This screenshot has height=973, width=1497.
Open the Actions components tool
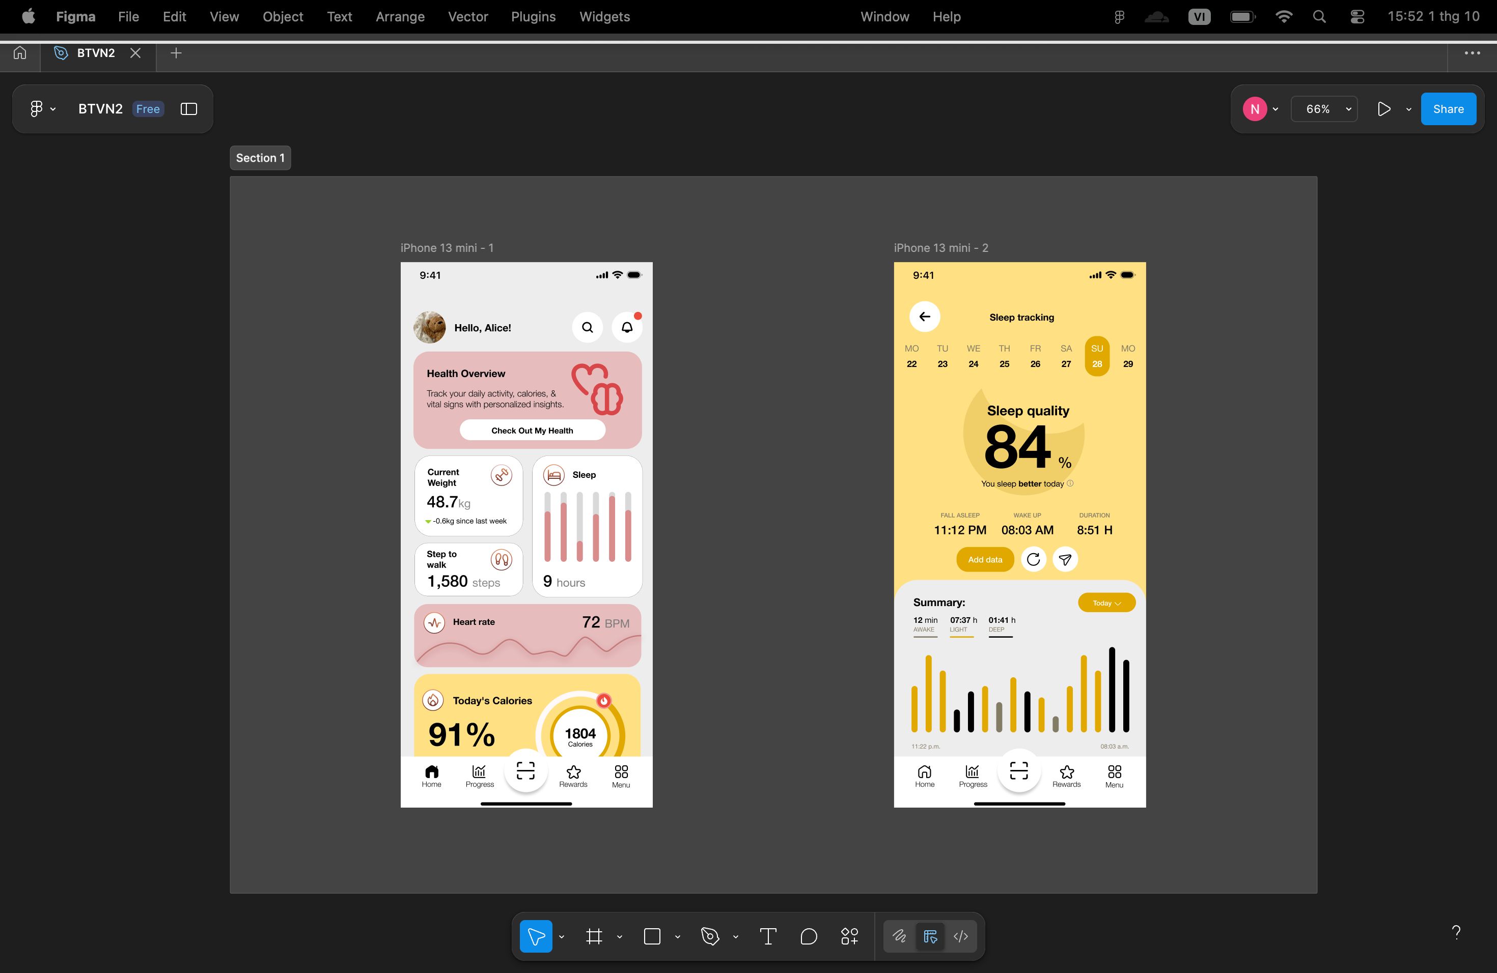click(850, 936)
